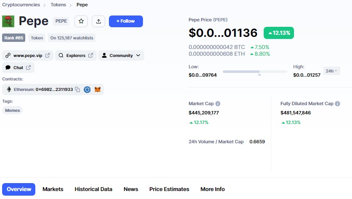Click the 0.6659 volume ratio value
Image resolution: width=352 pixels, height=199 pixels.
point(257,142)
